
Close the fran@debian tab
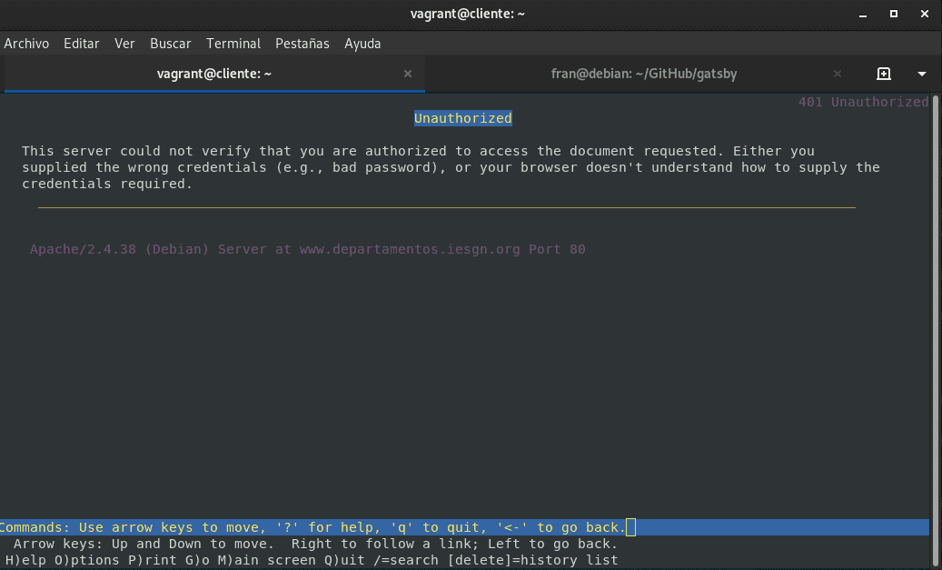click(x=838, y=74)
